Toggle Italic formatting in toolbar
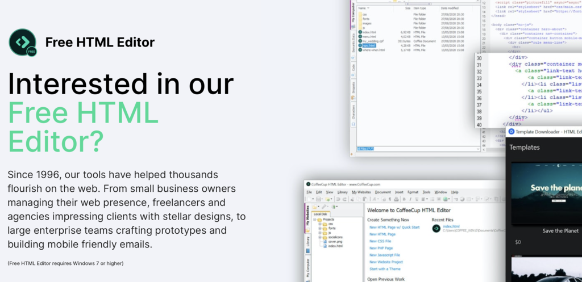Viewport: 582px width, 282px height. click(x=410, y=199)
